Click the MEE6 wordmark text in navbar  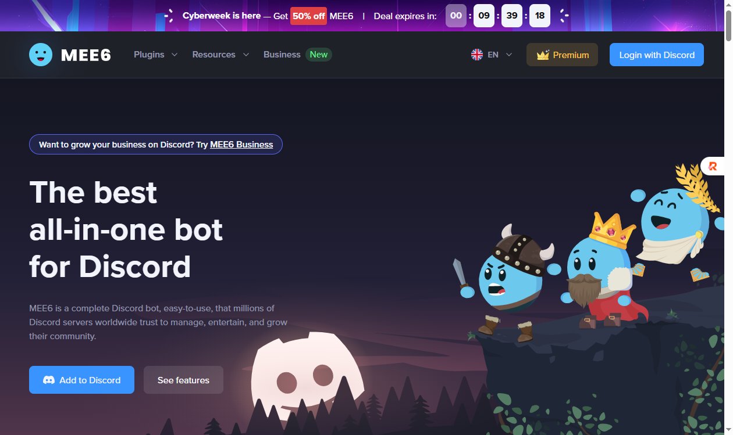pyautogui.click(x=86, y=55)
